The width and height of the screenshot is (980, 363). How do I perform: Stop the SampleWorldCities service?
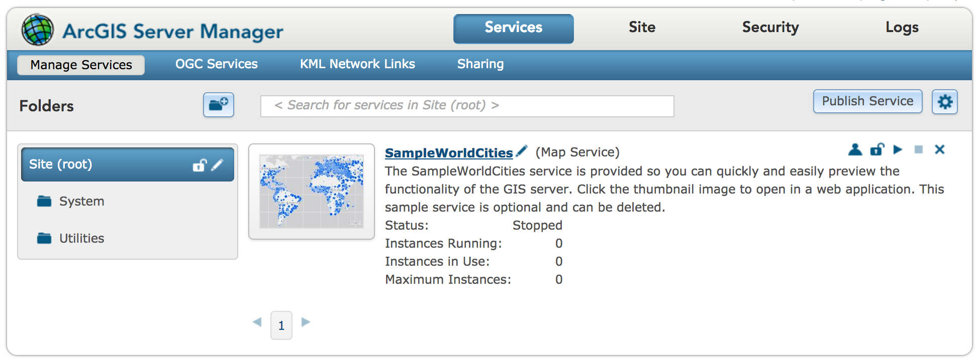pos(919,149)
